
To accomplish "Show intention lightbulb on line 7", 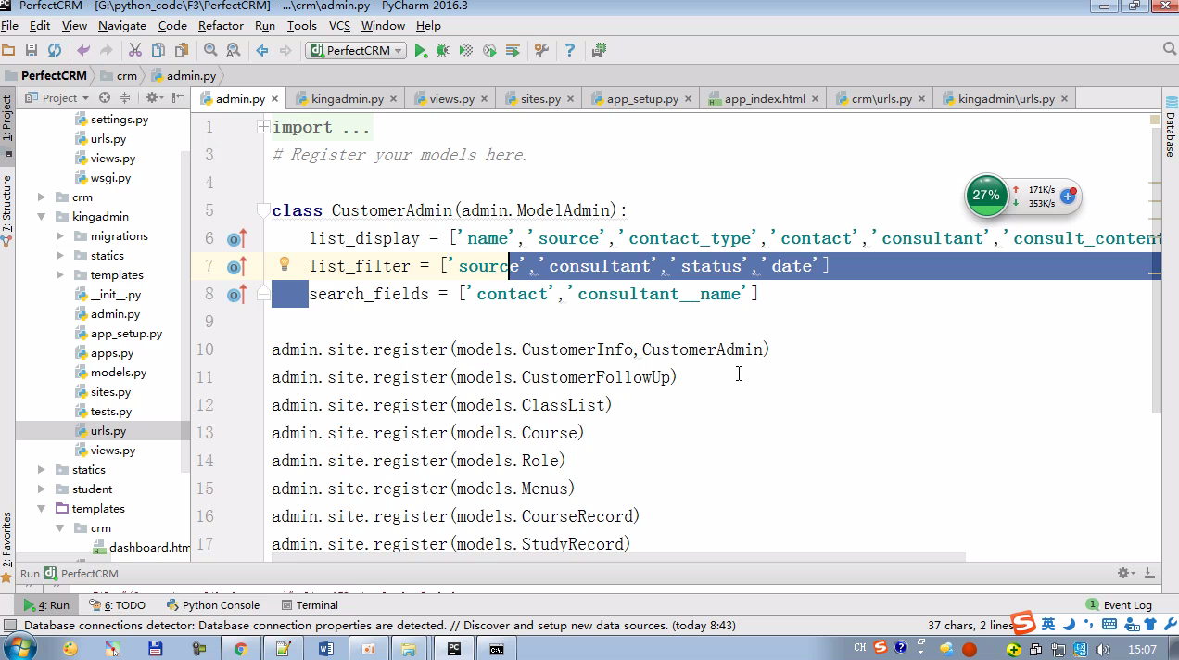I will pyautogui.click(x=285, y=265).
